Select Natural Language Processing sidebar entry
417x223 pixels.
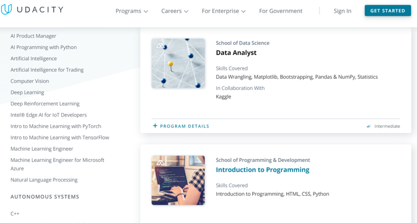coord(44,180)
